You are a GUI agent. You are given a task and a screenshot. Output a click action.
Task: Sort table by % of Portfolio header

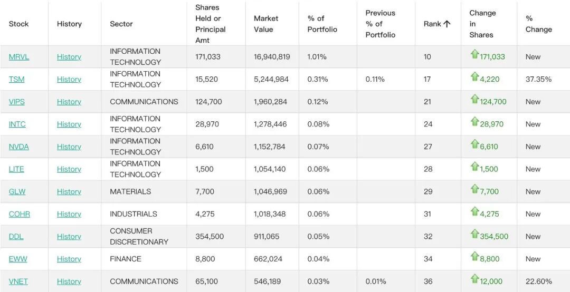point(322,24)
